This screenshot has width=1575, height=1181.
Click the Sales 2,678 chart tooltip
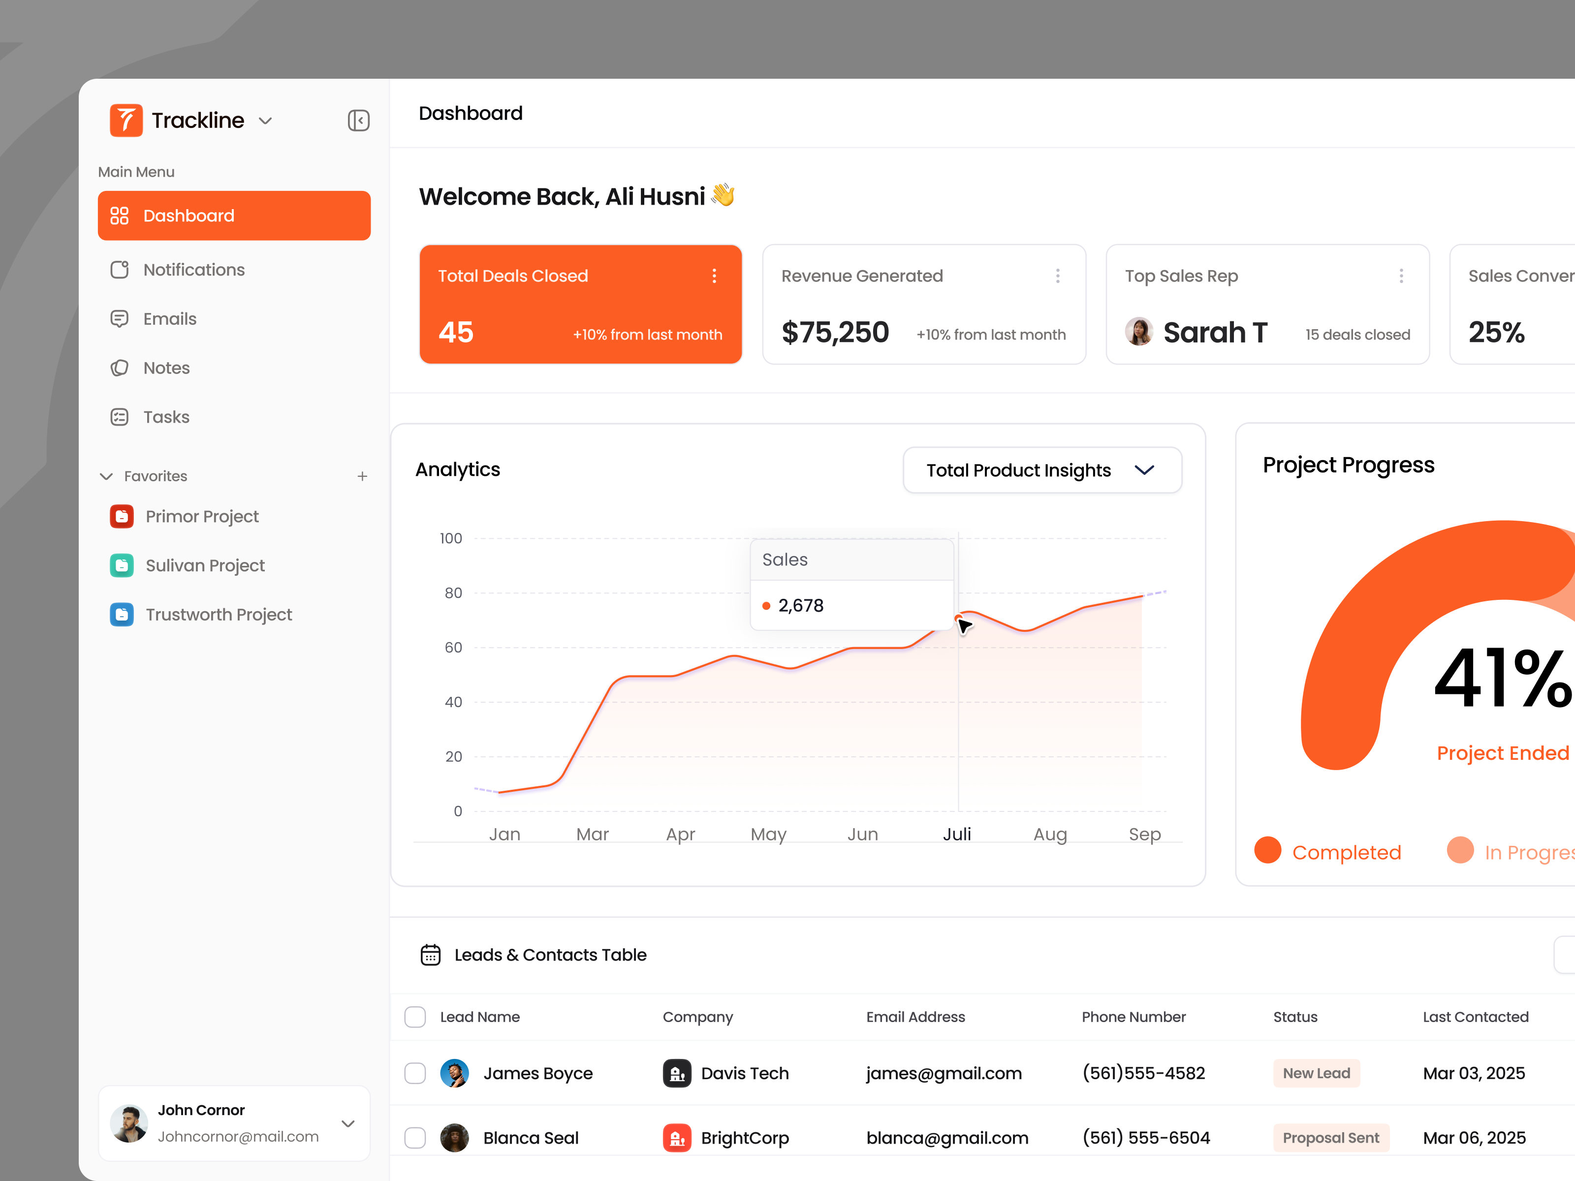(x=852, y=585)
